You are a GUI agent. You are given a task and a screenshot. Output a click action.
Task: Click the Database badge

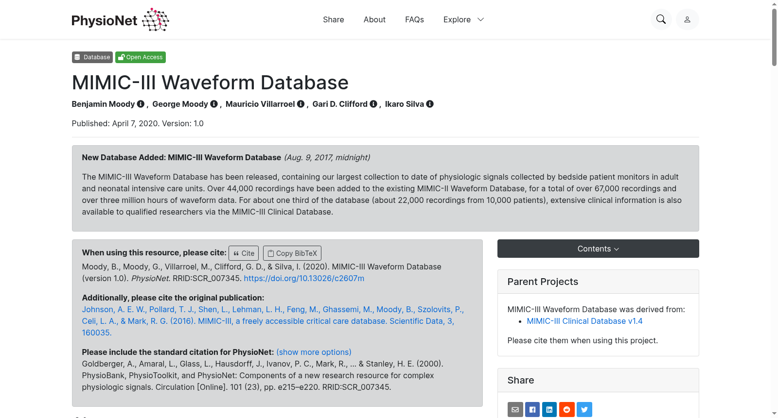pos(92,57)
